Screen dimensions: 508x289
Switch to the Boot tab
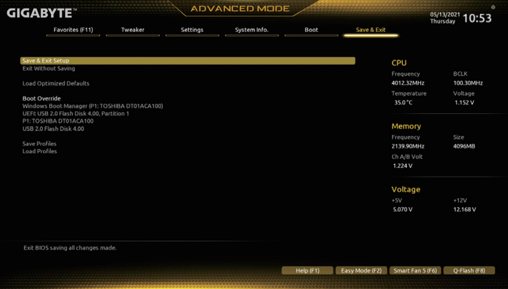click(x=312, y=30)
